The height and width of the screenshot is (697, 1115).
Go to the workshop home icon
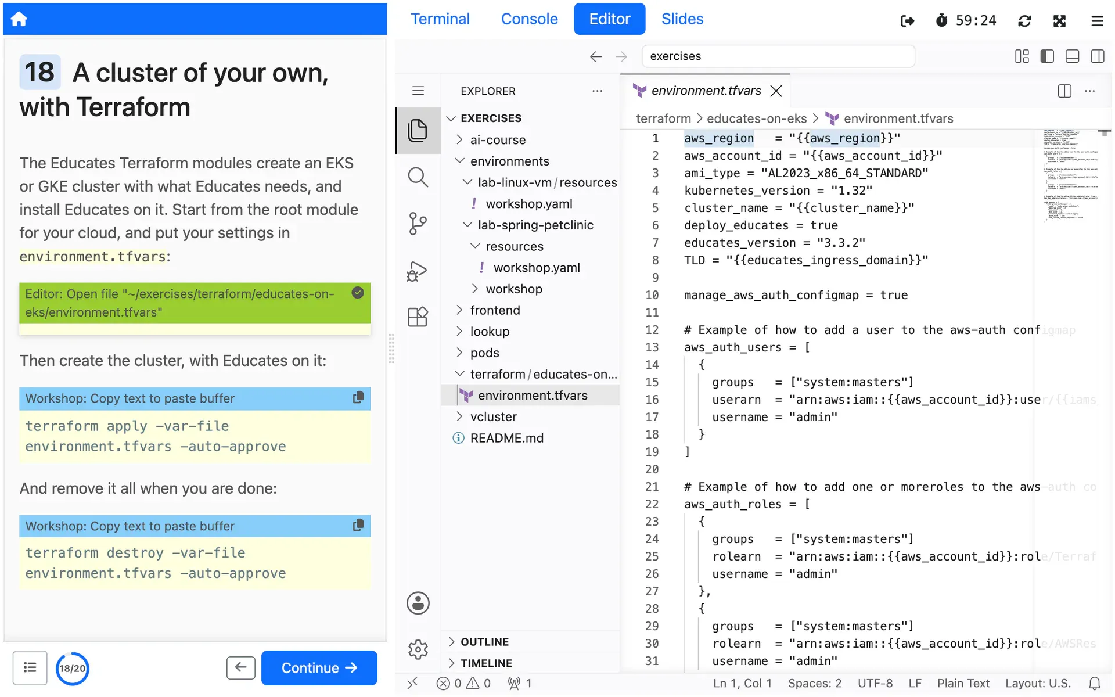19,19
